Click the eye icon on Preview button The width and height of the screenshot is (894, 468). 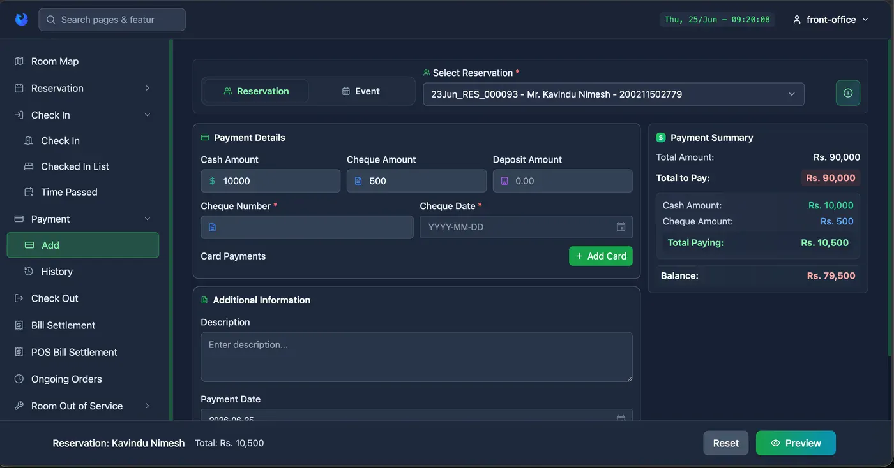coord(776,443)
